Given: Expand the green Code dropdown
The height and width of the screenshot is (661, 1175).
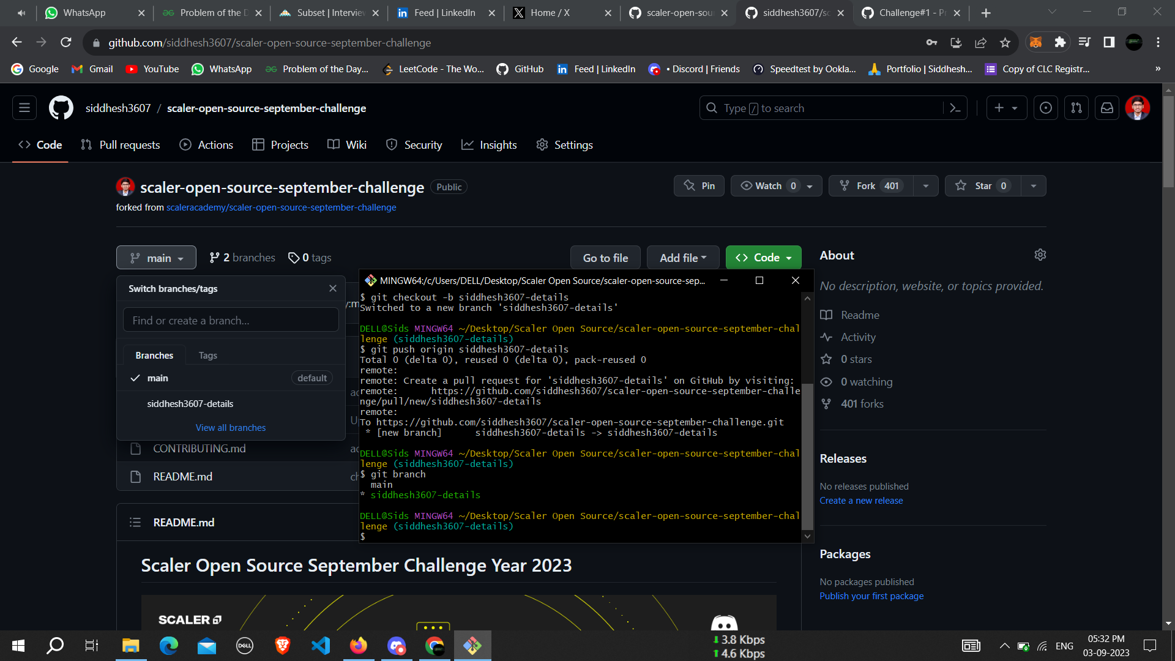Looking at the screenshot, I should [x=763, y=257].
